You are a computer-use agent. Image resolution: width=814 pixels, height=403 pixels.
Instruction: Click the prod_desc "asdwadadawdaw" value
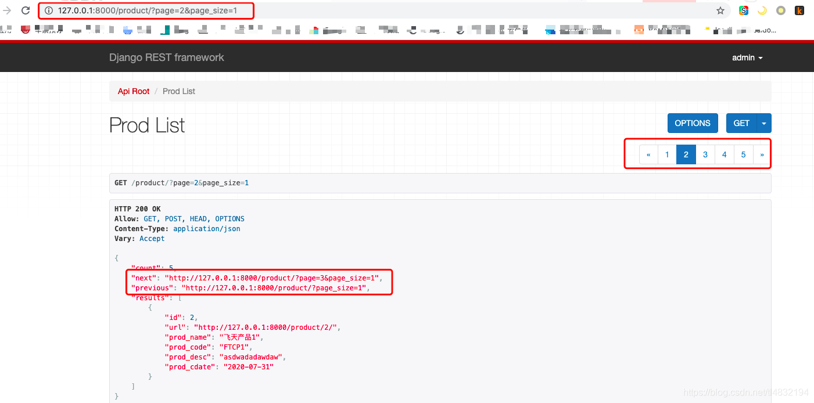(x=250, y=357)
